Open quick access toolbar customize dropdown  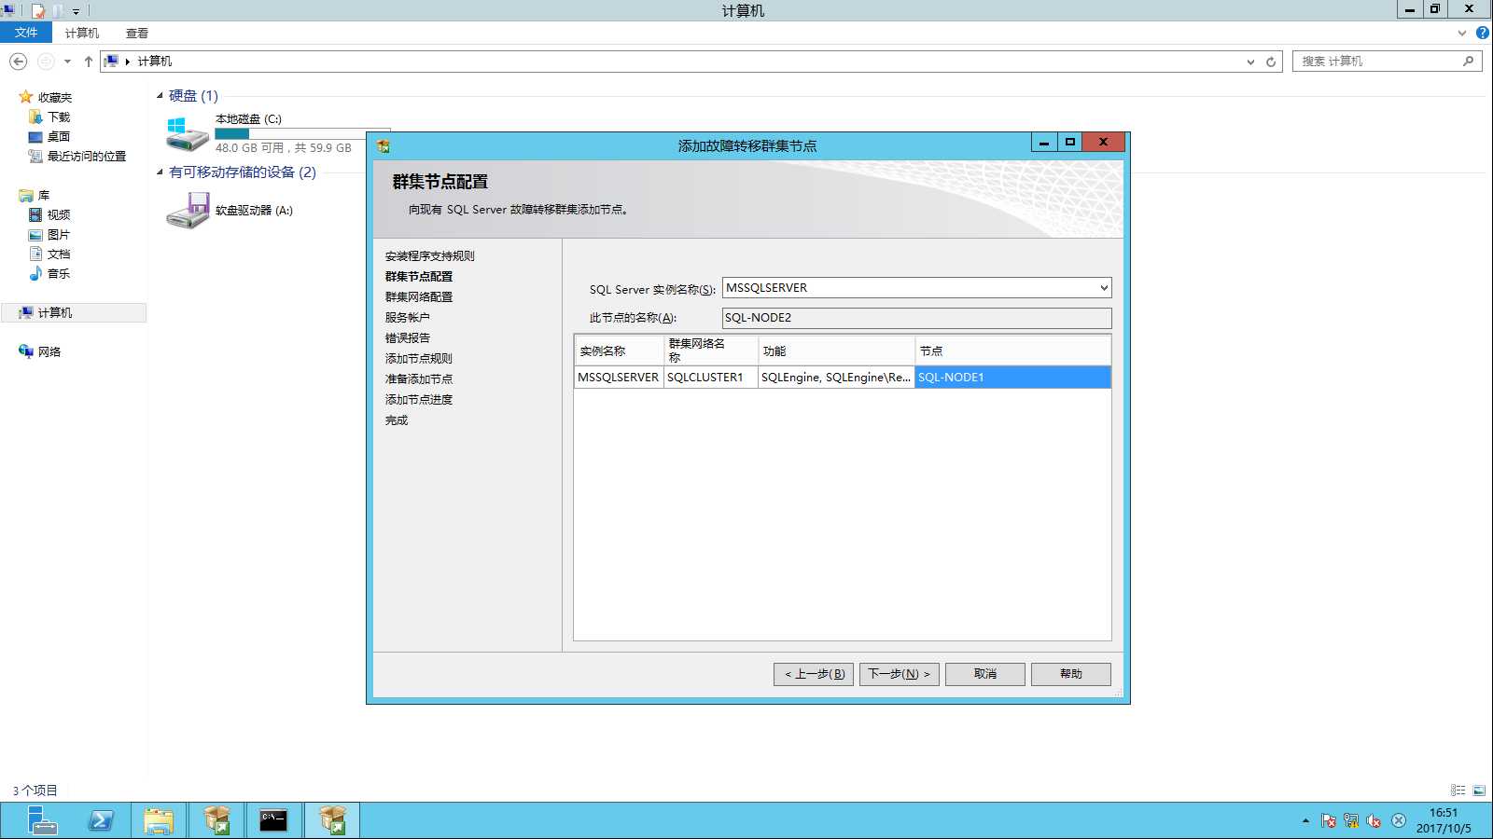pyautogui.click(x=77, y=12)
